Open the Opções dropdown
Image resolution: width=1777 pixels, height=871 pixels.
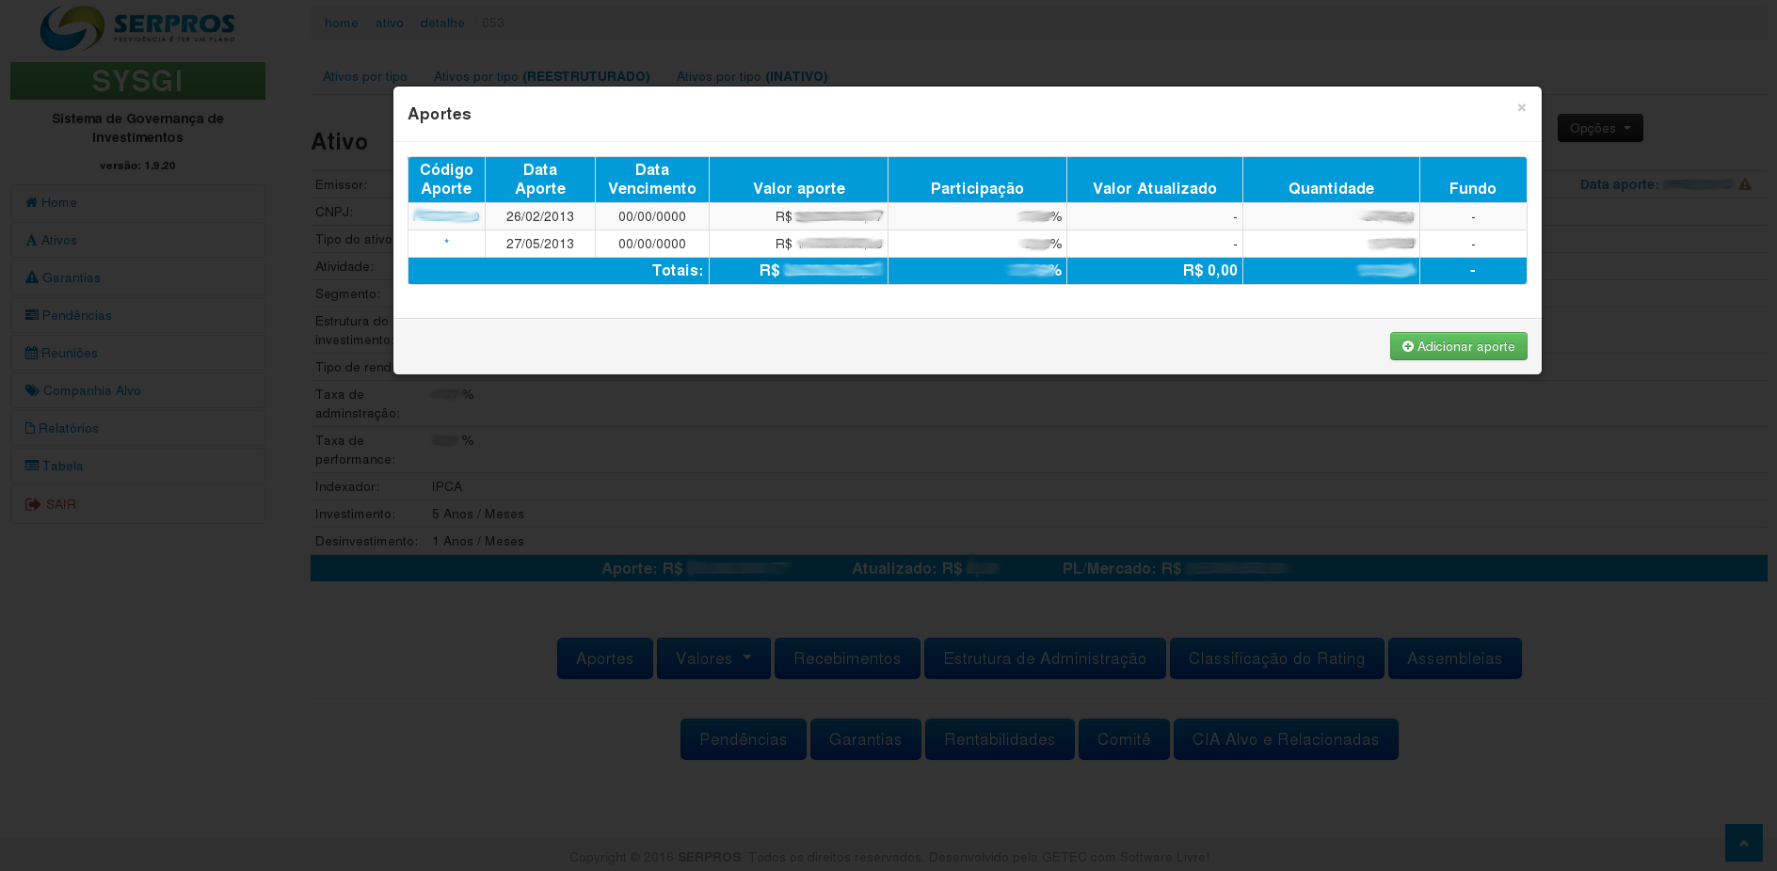click(1599, 128)
